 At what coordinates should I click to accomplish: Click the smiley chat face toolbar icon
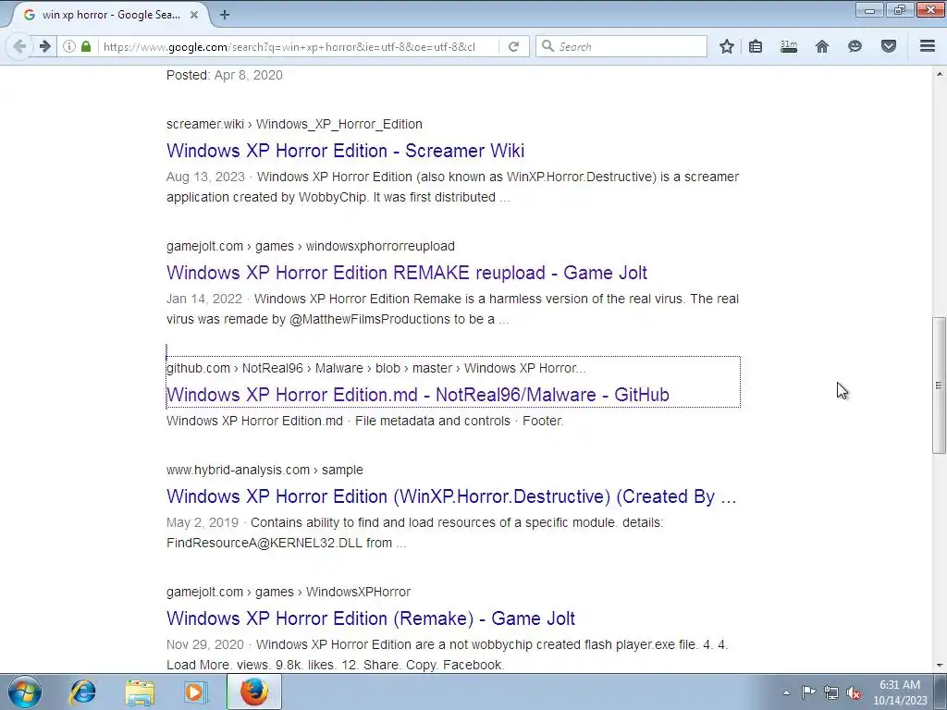855,46
